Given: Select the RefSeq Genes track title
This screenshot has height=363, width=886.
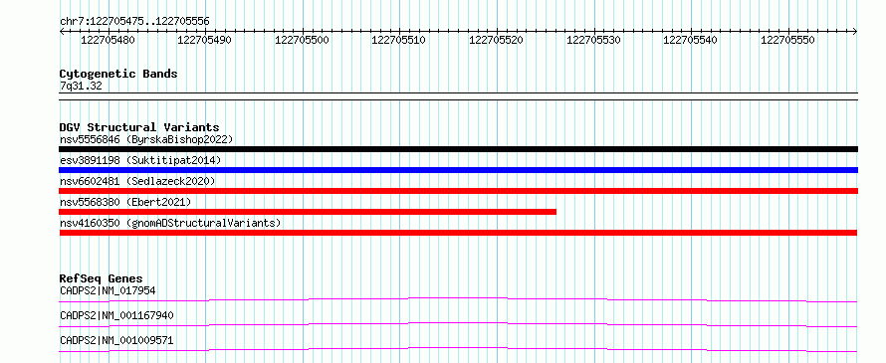Looking at the screenshot, I should click(x=102, y=278).
